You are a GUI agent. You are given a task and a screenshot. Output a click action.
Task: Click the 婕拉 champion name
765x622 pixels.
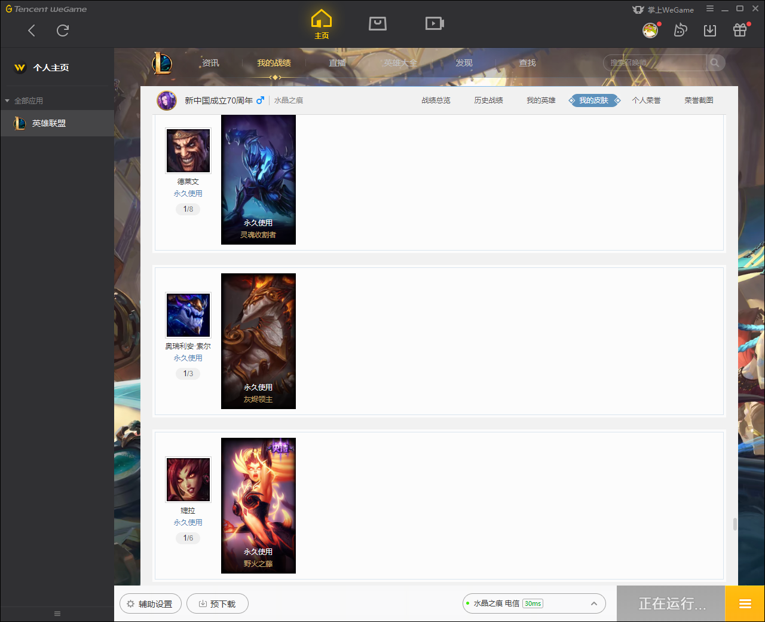188,511
